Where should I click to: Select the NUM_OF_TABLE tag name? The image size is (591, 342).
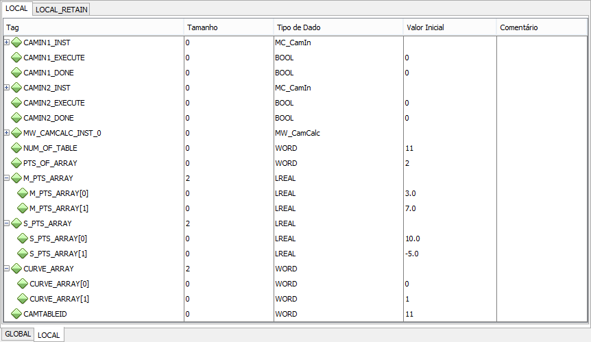pos(50,148)
